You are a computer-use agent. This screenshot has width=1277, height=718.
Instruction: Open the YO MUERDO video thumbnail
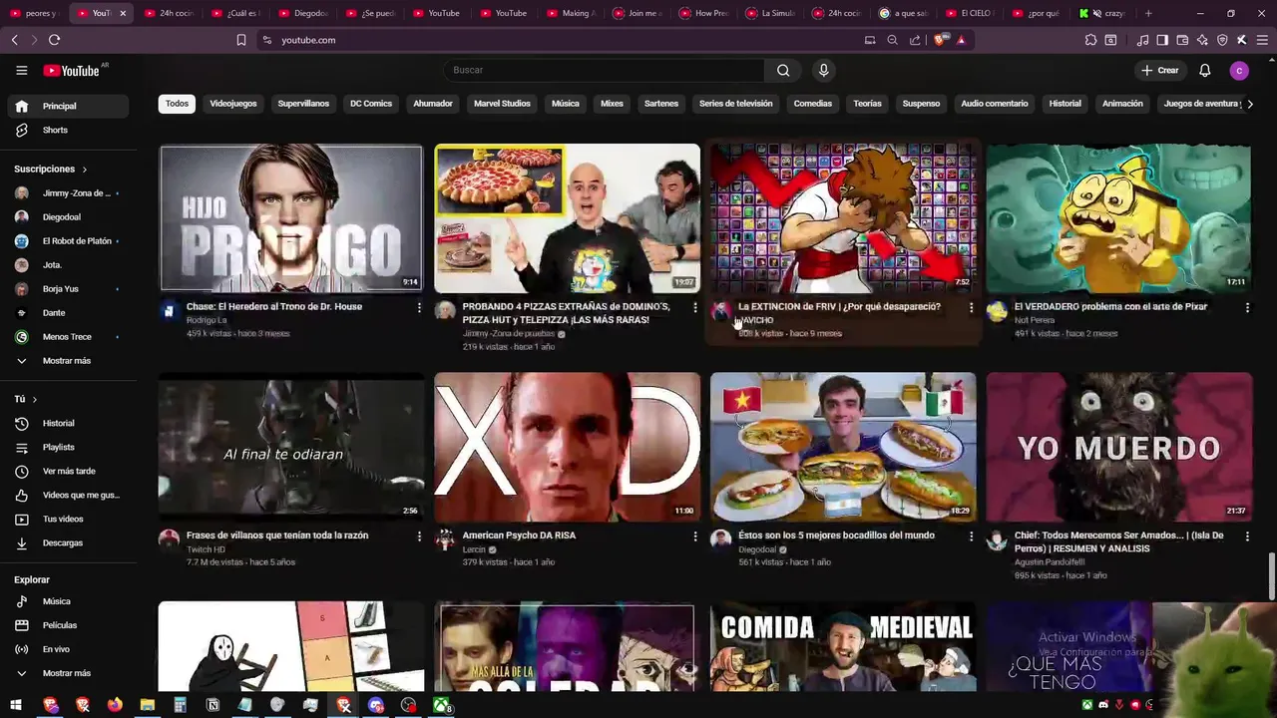point(1119,447)
